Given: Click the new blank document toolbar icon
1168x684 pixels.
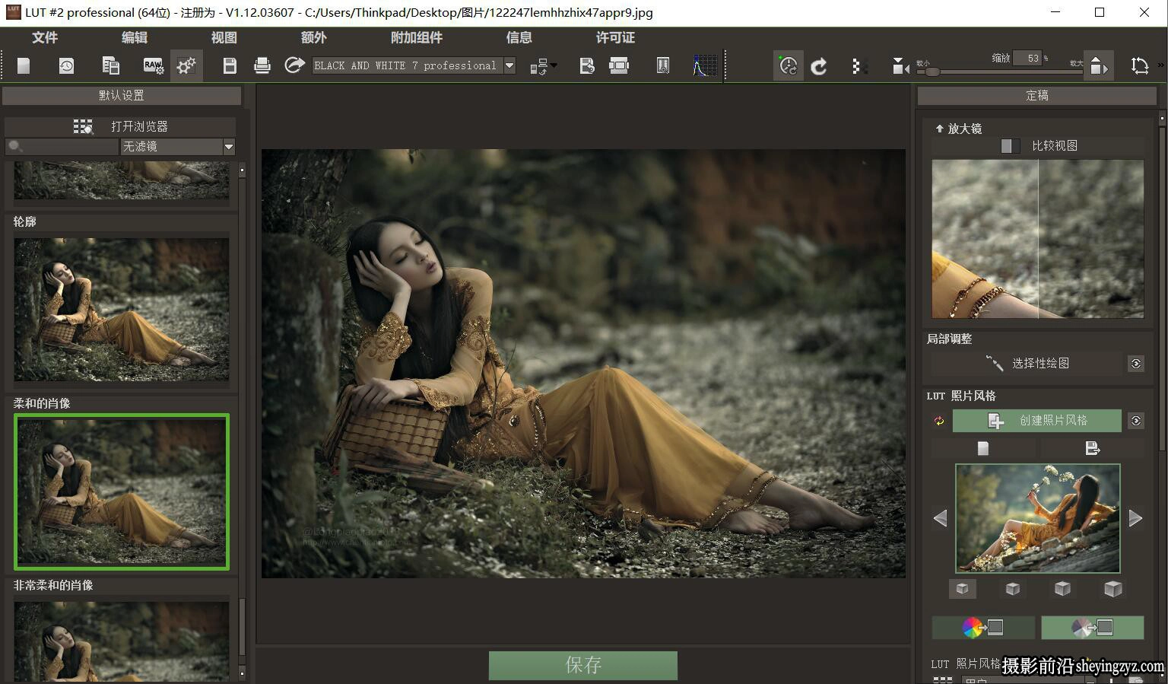Looking at the screenshot, I should (24, 66).
